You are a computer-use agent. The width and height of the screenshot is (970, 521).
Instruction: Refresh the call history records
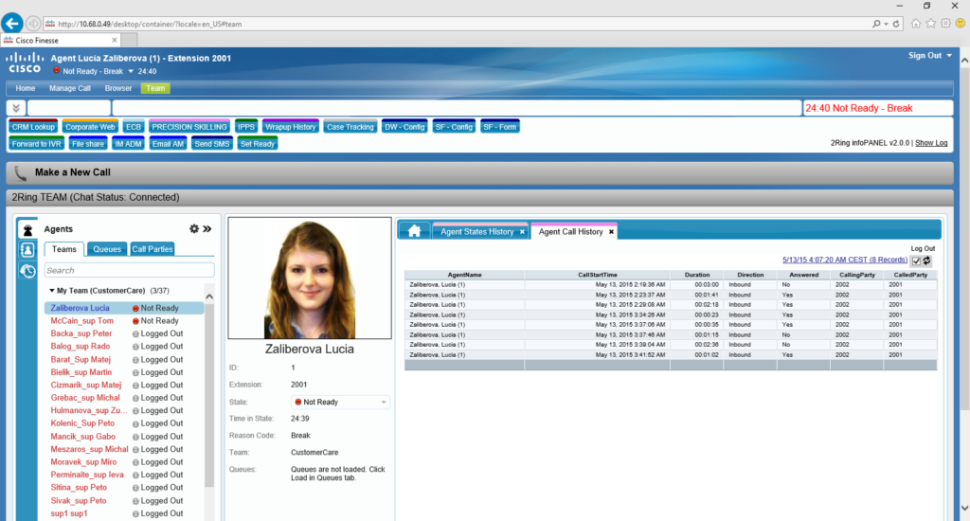pyautogui.click(x=926, y=260)
